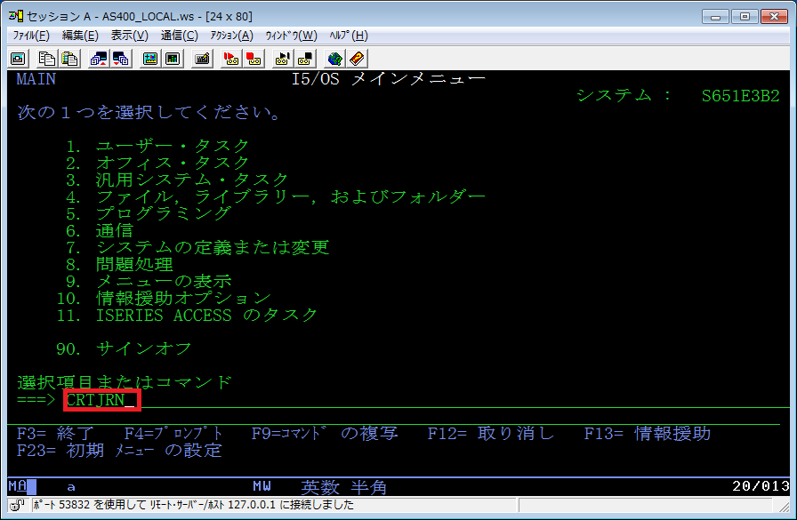The height and width of the screenshot is (520, 797).
Task: Play a macro with black play icon
Action: click(283, 59)
